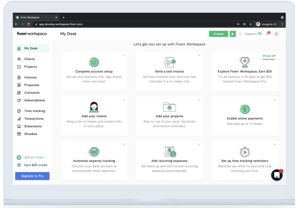Image resolution: width=296 pixels, height=208 pixels.
Task: Click the stopwatch reminders icon
Action: pyautogui.click(x=245, y=152)
